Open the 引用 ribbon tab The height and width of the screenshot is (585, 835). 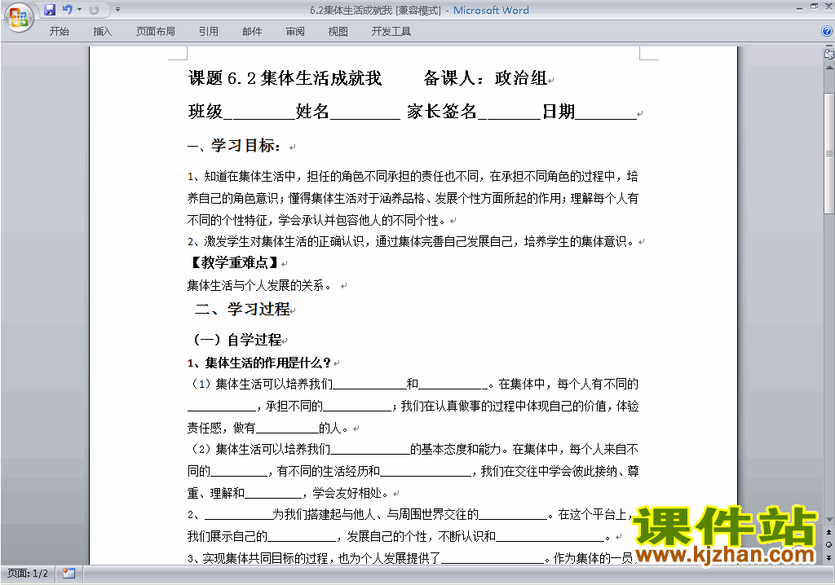pos(209,32)
